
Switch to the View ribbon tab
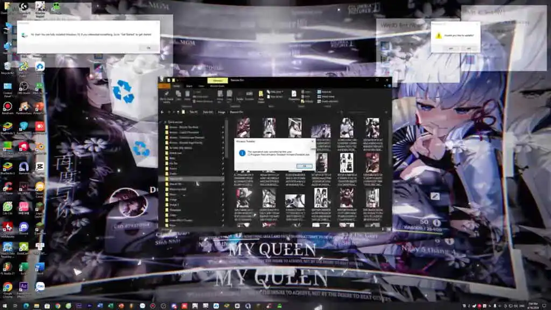[201, 86]
